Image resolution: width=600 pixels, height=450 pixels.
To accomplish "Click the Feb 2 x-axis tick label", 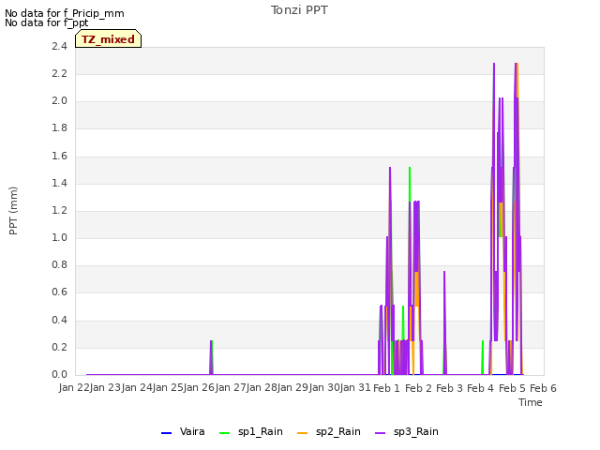I will tap(418, 388).
